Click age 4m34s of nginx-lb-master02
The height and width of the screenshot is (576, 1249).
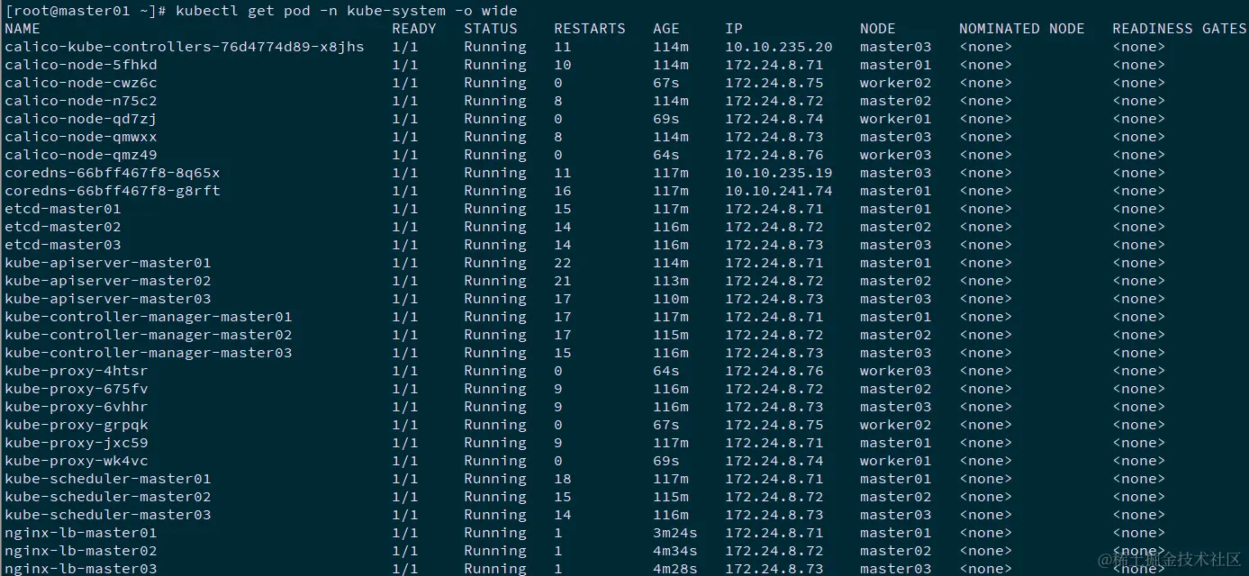point(675,551)
